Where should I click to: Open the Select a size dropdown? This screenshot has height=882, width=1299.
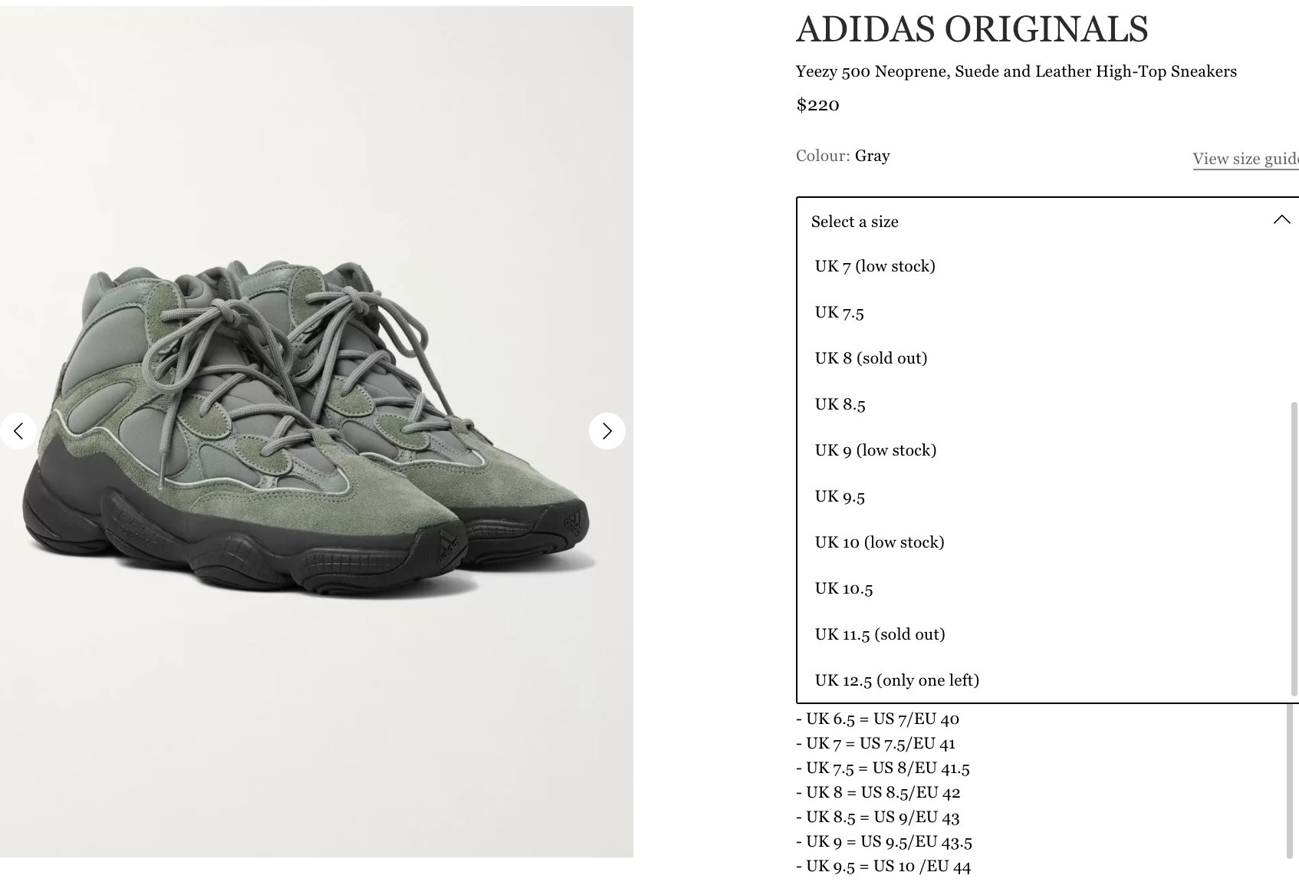point(1047,221)
